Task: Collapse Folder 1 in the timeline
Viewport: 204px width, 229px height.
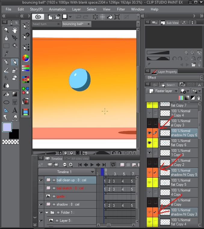Action: 47,212
